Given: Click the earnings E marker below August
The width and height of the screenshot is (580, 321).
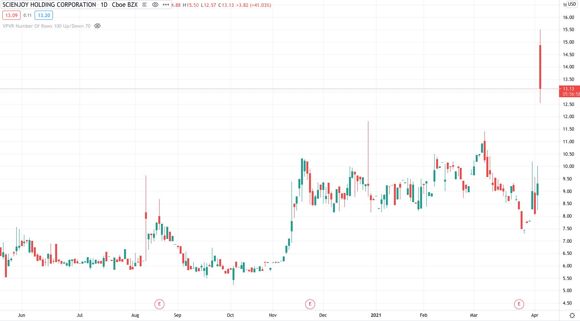Looking at the screenshot, I should tap(159, 304).
